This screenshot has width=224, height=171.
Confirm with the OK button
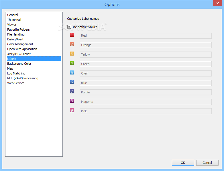point(183,163)
